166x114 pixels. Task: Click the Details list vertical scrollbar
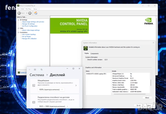[151, 83]
